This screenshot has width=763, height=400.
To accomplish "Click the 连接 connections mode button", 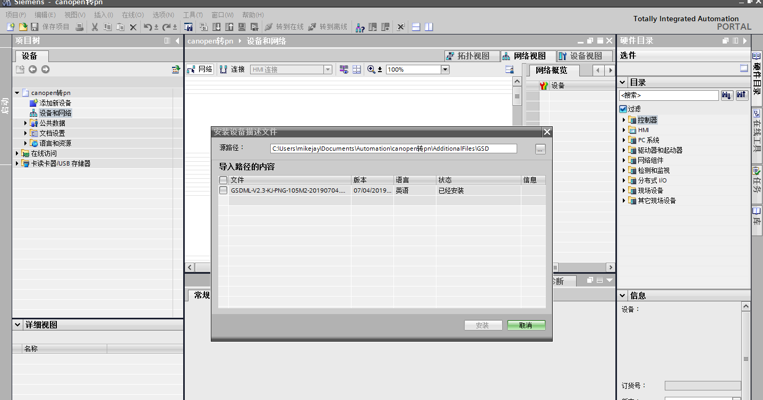I will tap(233, 69).
